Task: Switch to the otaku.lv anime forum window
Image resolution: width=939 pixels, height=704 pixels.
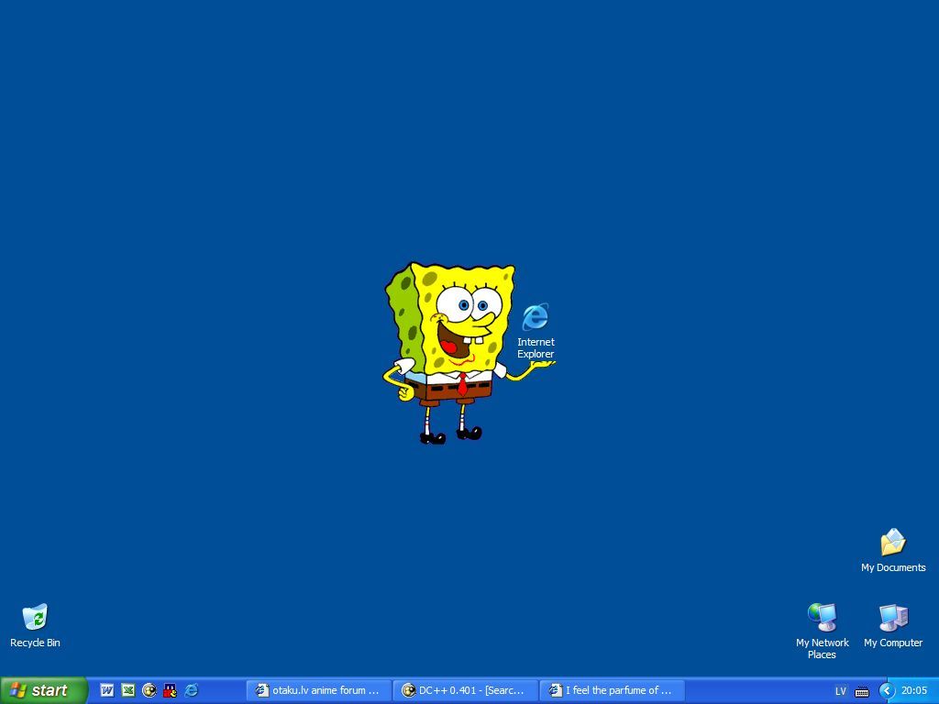Action: pos(318,690)
